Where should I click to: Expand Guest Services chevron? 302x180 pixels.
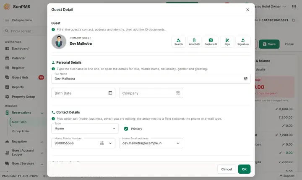pos(42,164)
